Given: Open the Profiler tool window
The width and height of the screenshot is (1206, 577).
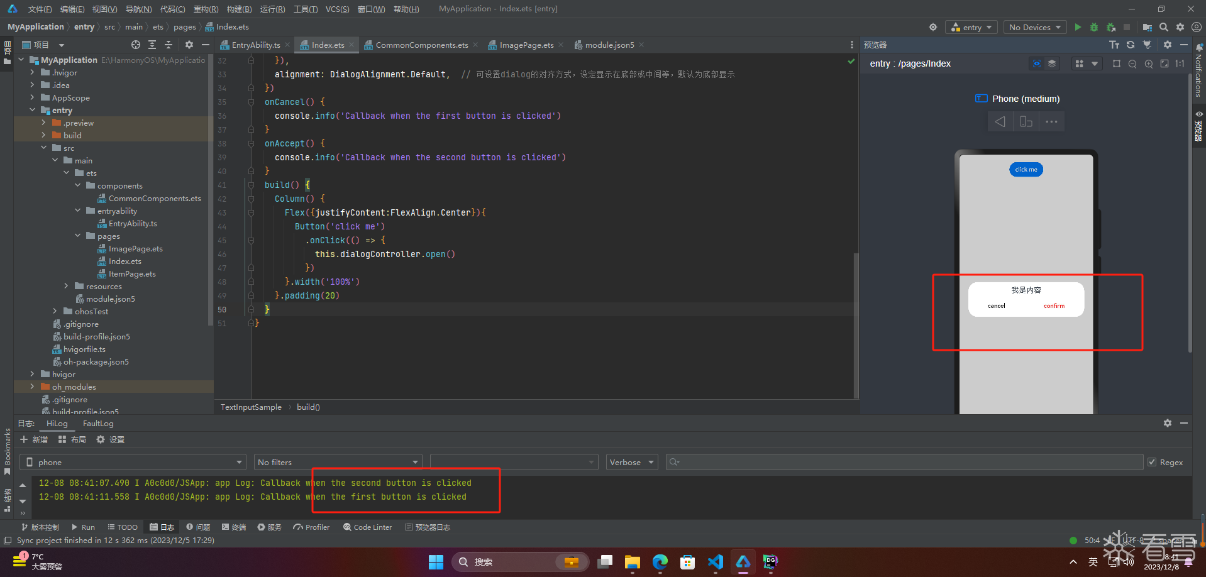Looking at the screenshot, I should [x=311, y=527].
